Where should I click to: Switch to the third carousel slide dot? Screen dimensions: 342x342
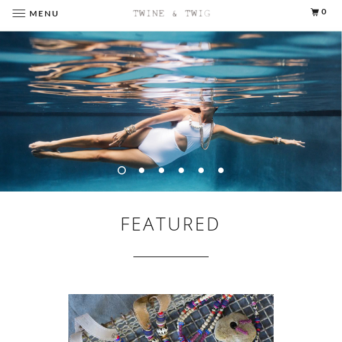pyautogui.click(x=161, y=170)
